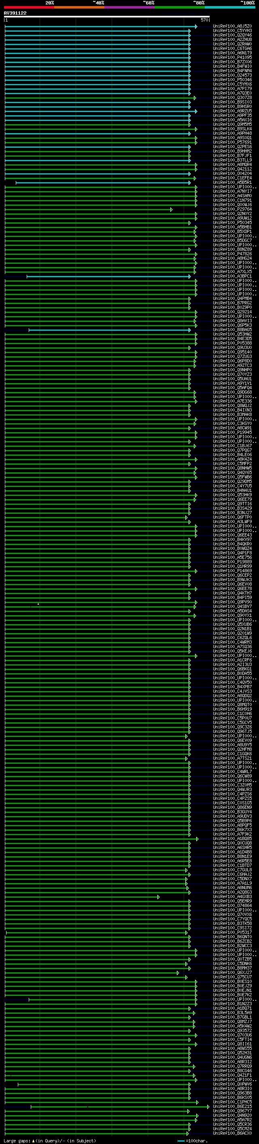Open the UniRef100_P50346 hit

click(x=232, y=80)
